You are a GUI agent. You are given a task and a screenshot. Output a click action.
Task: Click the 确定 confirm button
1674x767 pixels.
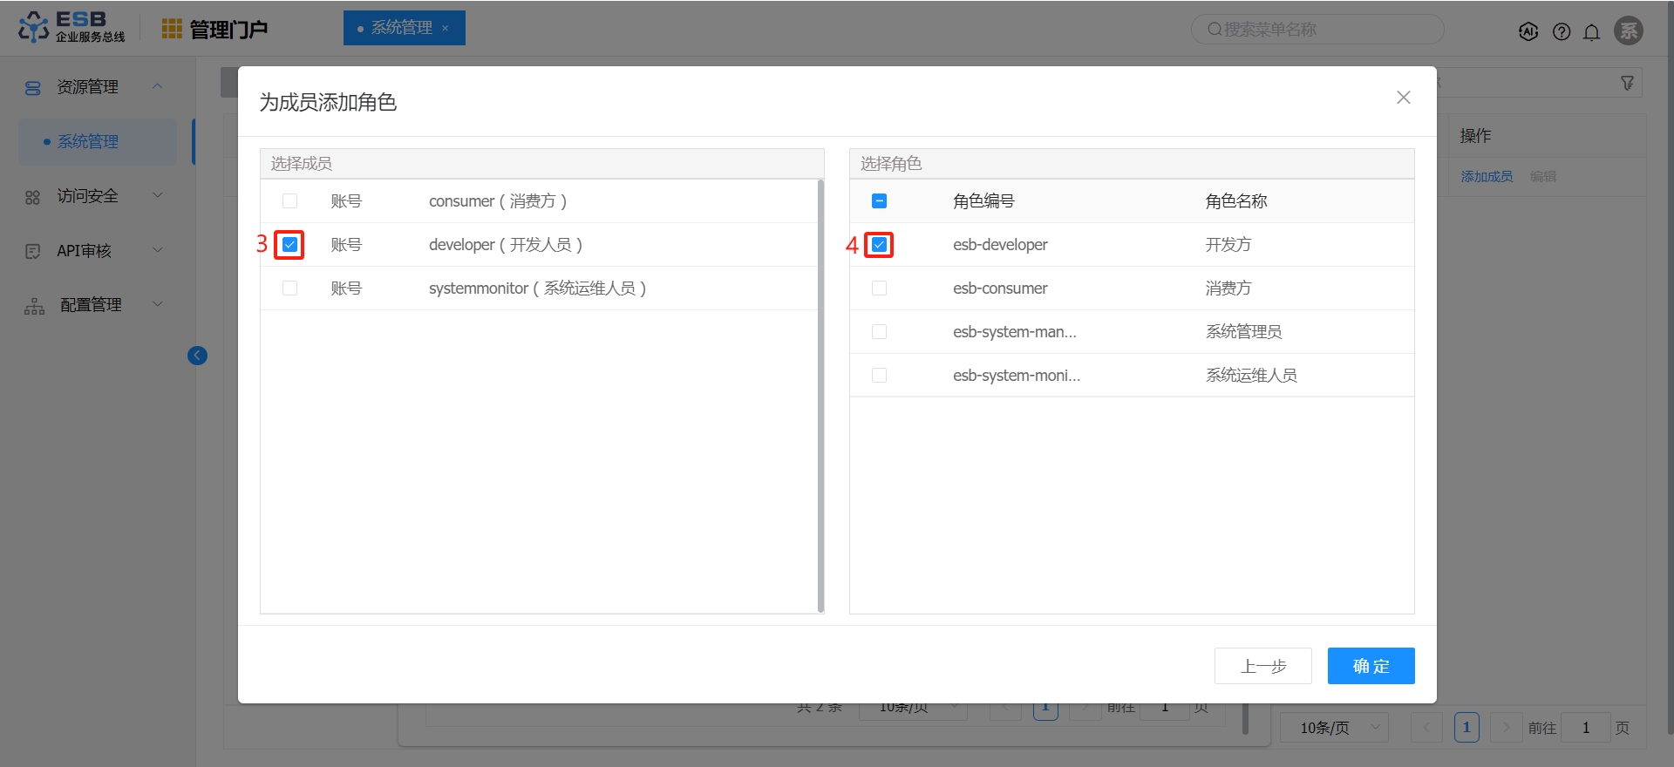pos(1371,666)
